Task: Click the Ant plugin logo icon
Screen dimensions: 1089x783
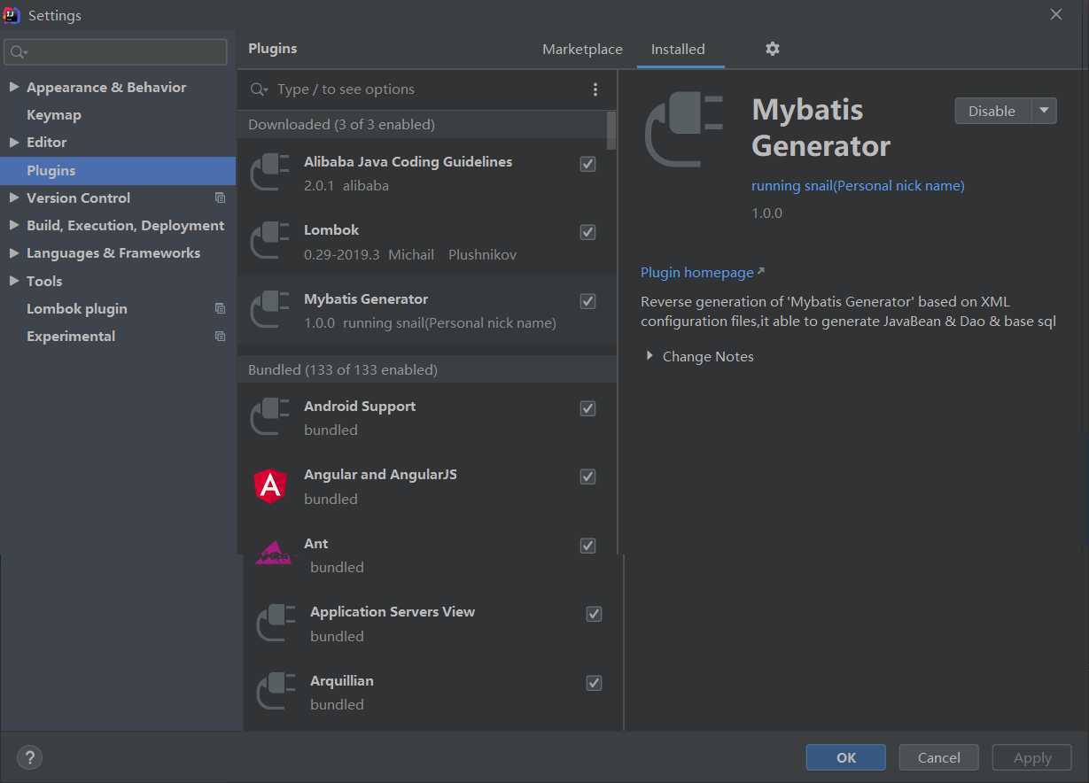Action: 272,554
